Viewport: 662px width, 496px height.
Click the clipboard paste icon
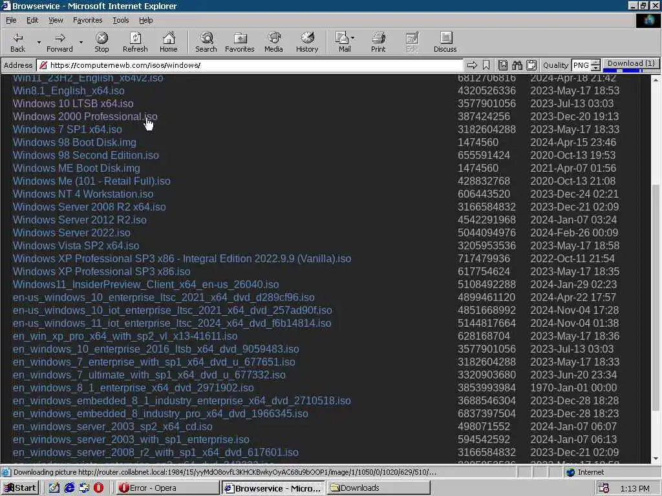click(x=531, y=65)
